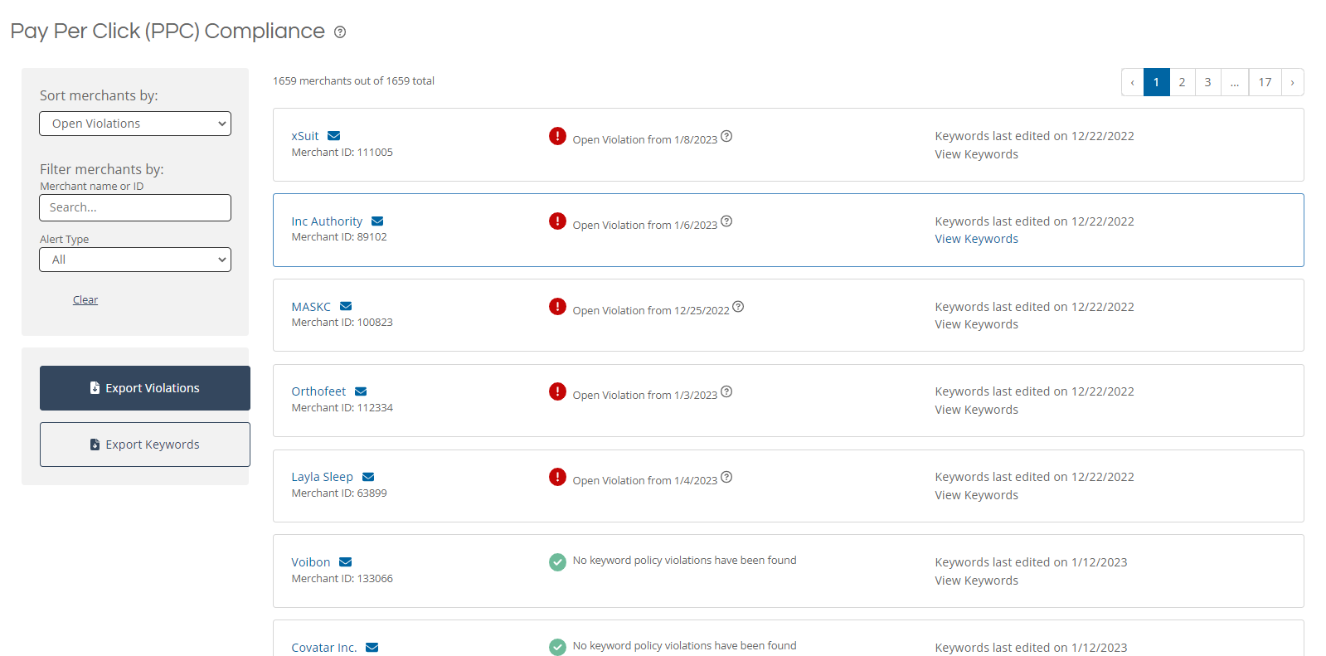View Keywords for Inc Authority
This screenshot has width=1326, height=656.
tap(977, 239)
